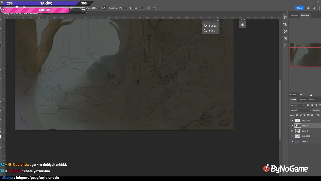Hide Layer 3 visibility eye

click(x=292, y=131)
